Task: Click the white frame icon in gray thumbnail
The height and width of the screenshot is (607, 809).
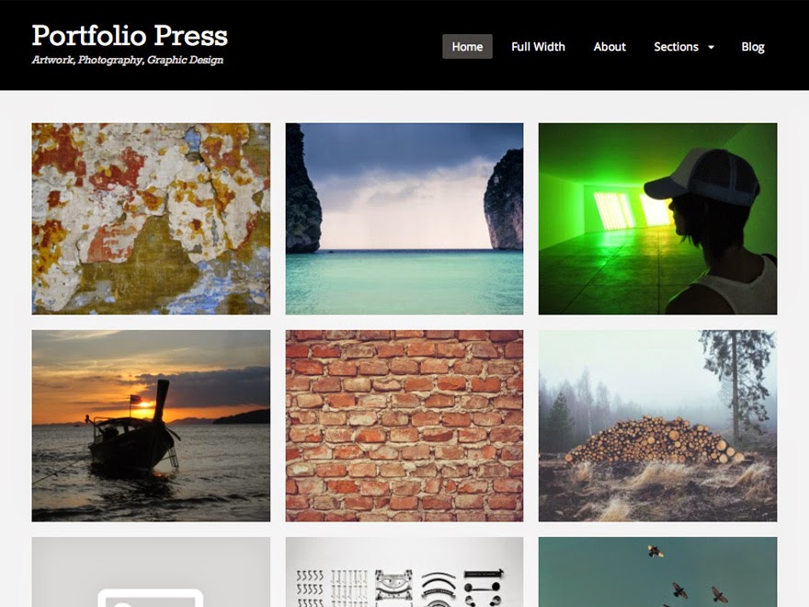Action: (151, 598)
